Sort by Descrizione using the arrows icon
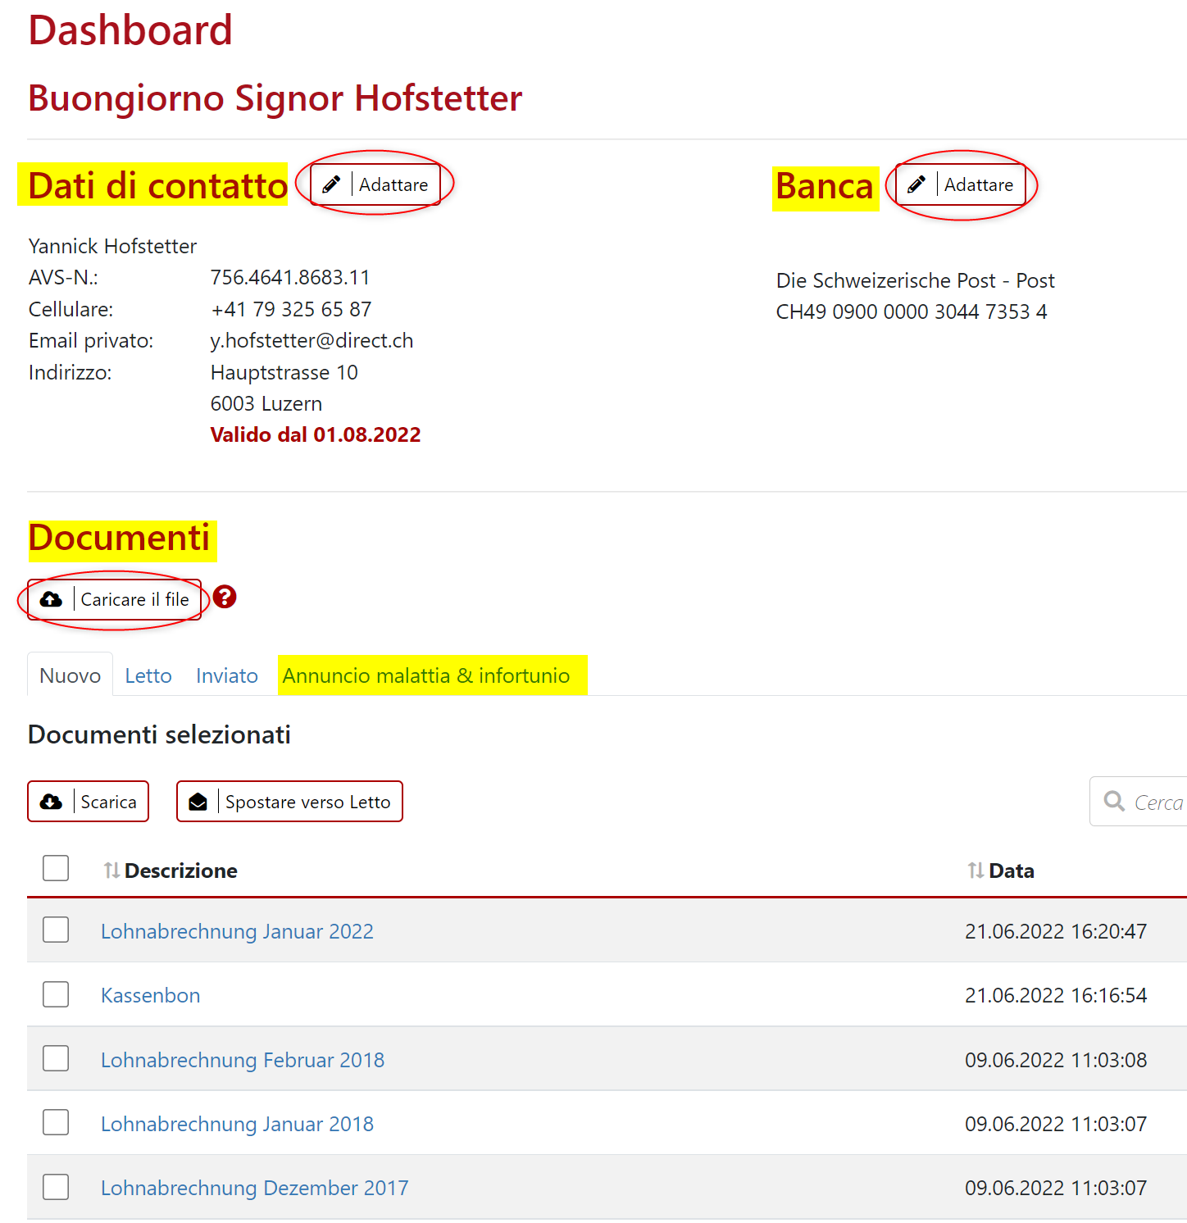The width and height of the screenshot is (1187, 1223). (x=111, y=871)
